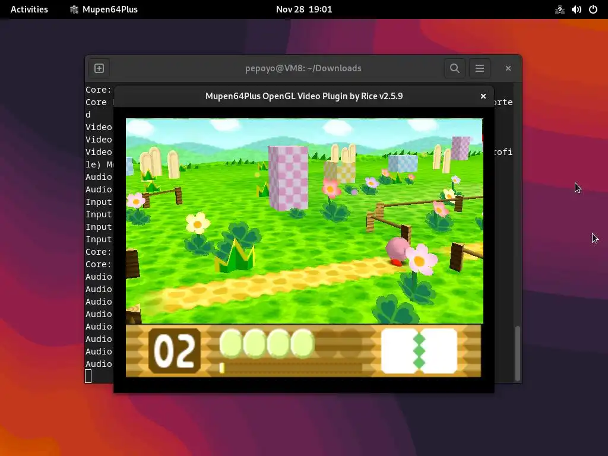This screenshot has height=456, width=608.
Task: Open the power menu icon
Action: click(x=593, y=9)
